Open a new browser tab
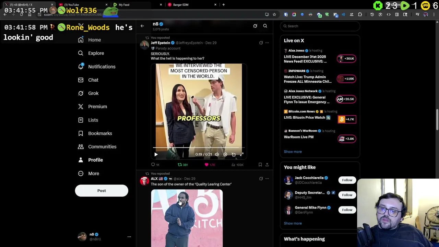This screenshot has width=439, height=247. (x=224, y=5)
